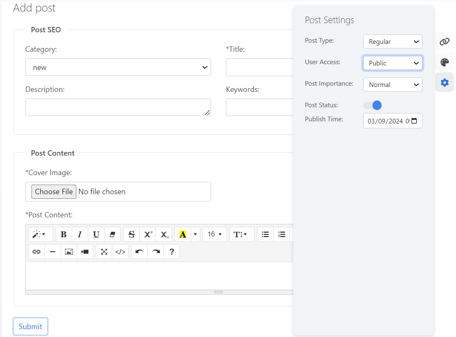
Task: Insert a link using chain icon
Action: 36,252
